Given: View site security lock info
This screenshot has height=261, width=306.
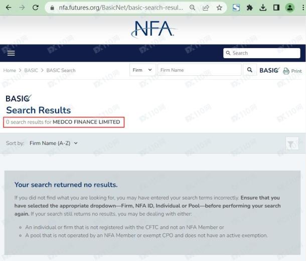Looking at the screenshot, I should [52, 8].
